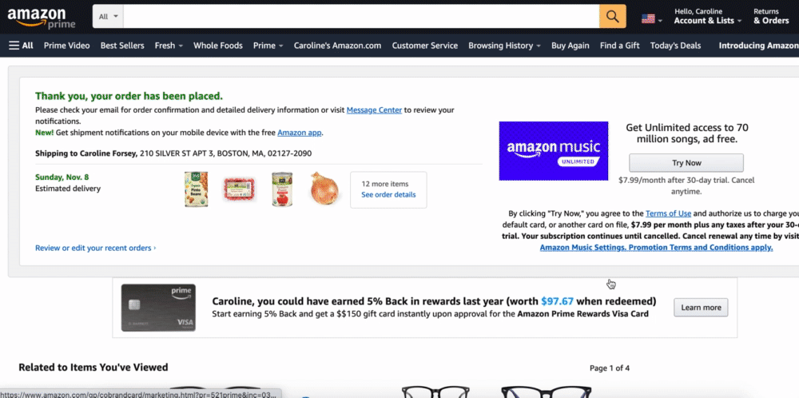Open Today's Deals in navigation bar
The width and height of the screenshot is (799, 398).
(x=675, y=46)
